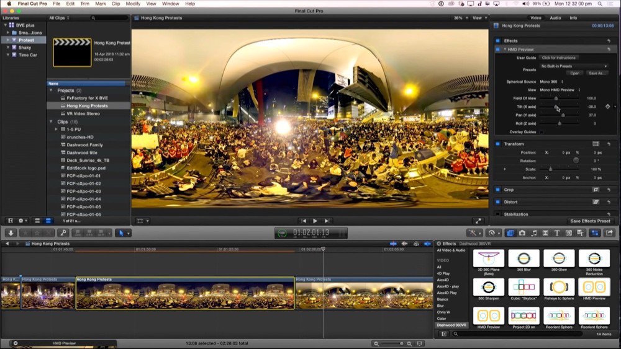Enable the Stabilization checkbox

pos(498,214)
